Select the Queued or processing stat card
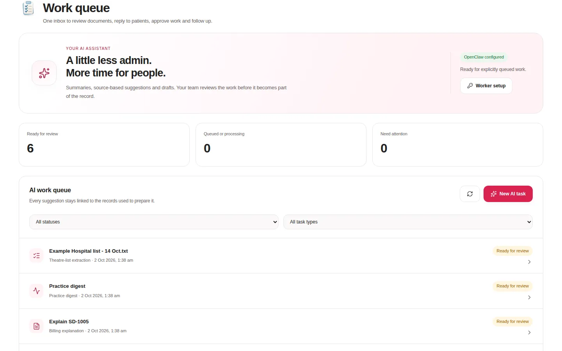Viewport: 562px width, 351px height. (281, 145)
